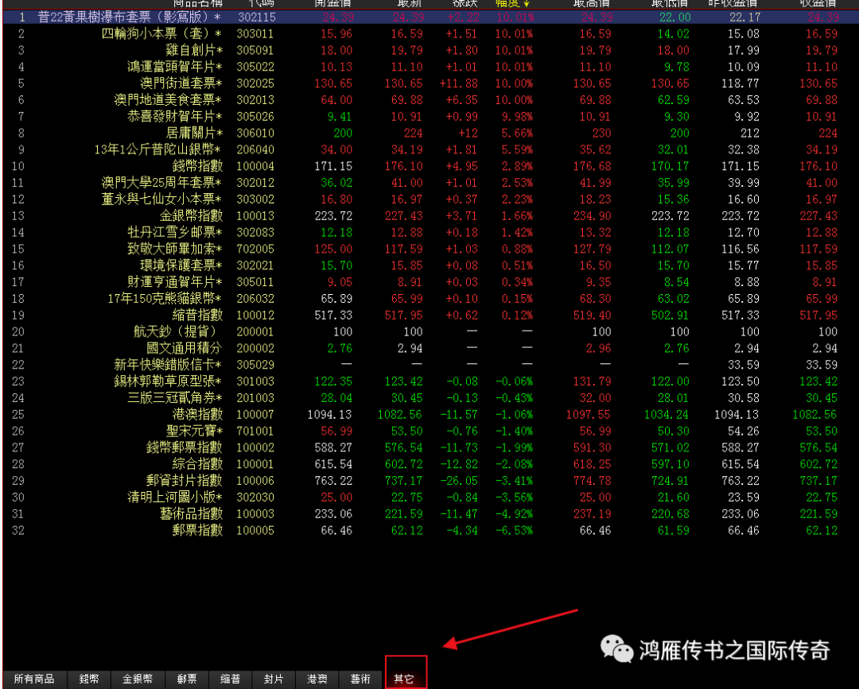Viewport: 859px width, 689px height.
Task: Click 郵資封片指數 index name
Action: click(184, 481)
